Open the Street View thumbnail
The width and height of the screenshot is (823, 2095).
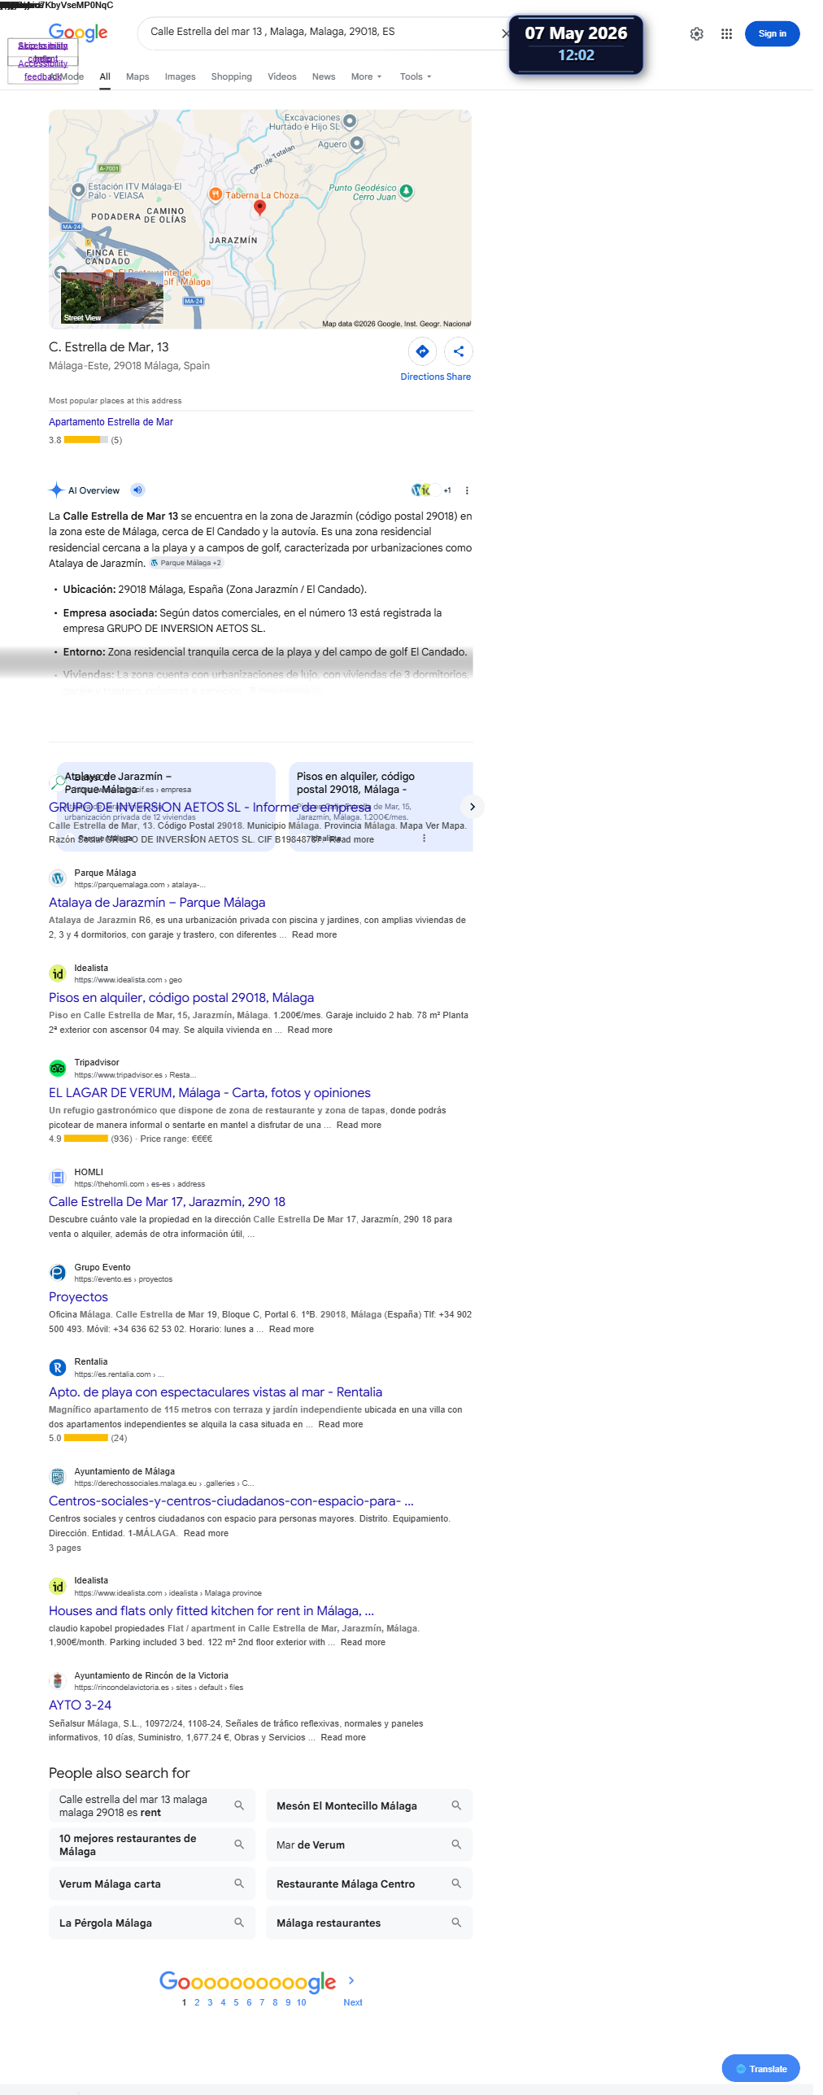(112, 298)
